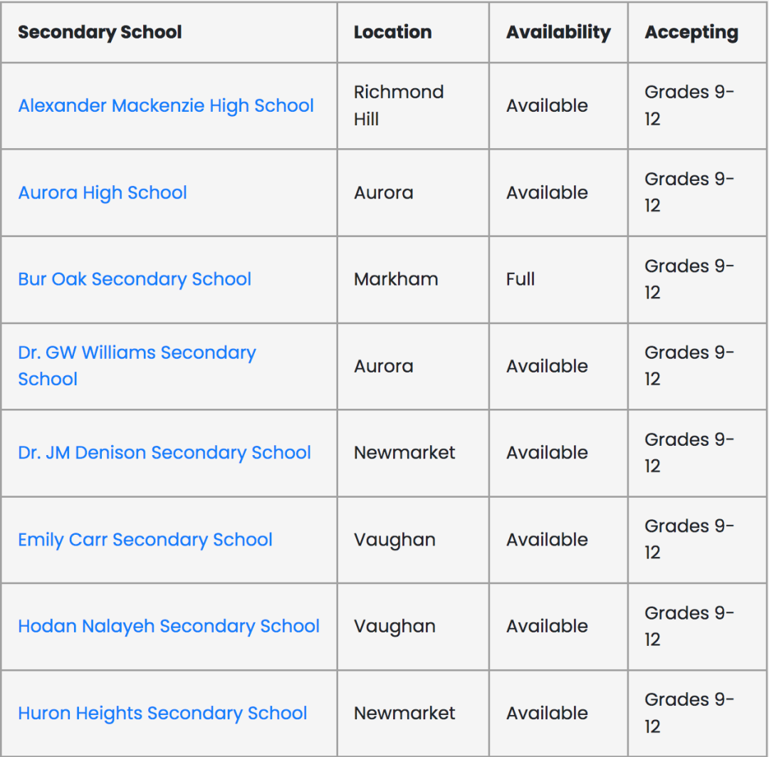Open Aurora High School link
769x757 pixels.
point(103,192)
